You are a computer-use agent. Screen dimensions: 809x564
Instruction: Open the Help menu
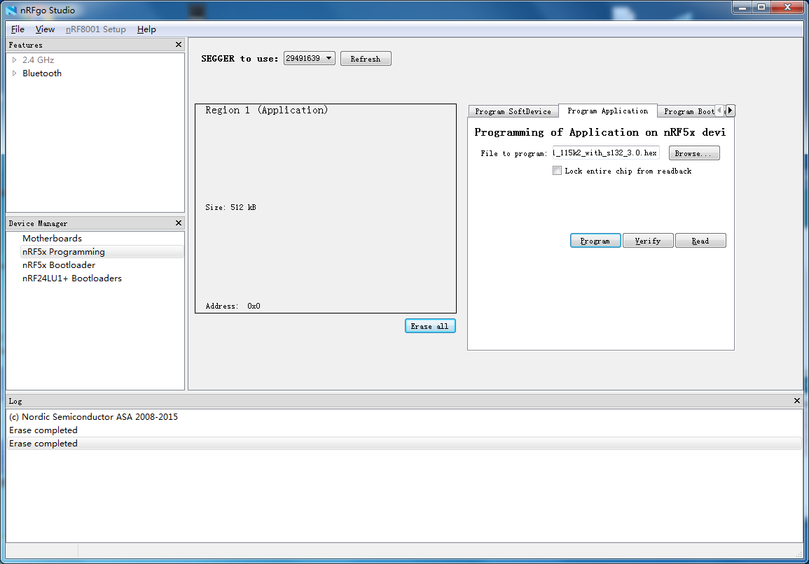(146, 29)
